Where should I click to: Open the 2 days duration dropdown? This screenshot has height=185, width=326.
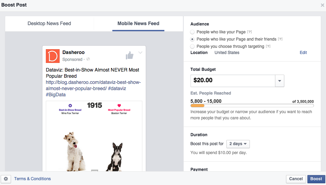point(238,144)
